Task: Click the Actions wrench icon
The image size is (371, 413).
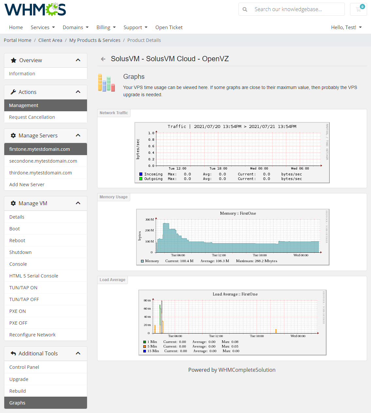Action: [13, 92]
